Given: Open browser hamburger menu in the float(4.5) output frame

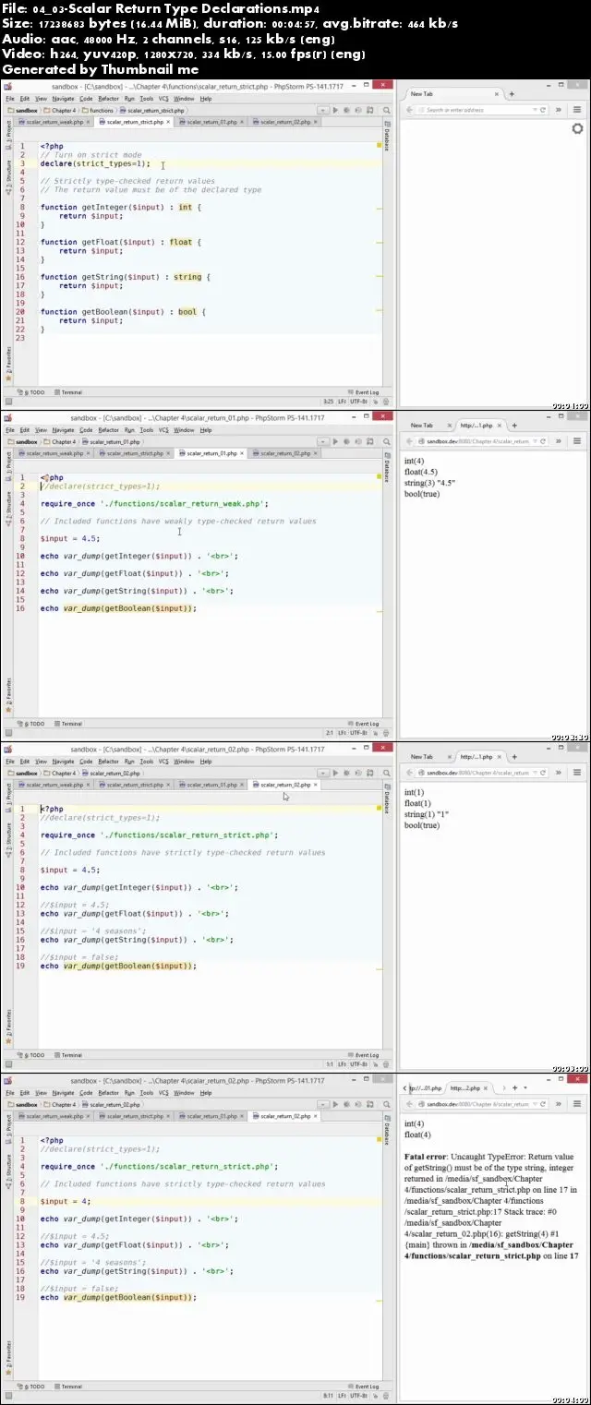Looking at the screenshot, I should [x=577, y=441].
